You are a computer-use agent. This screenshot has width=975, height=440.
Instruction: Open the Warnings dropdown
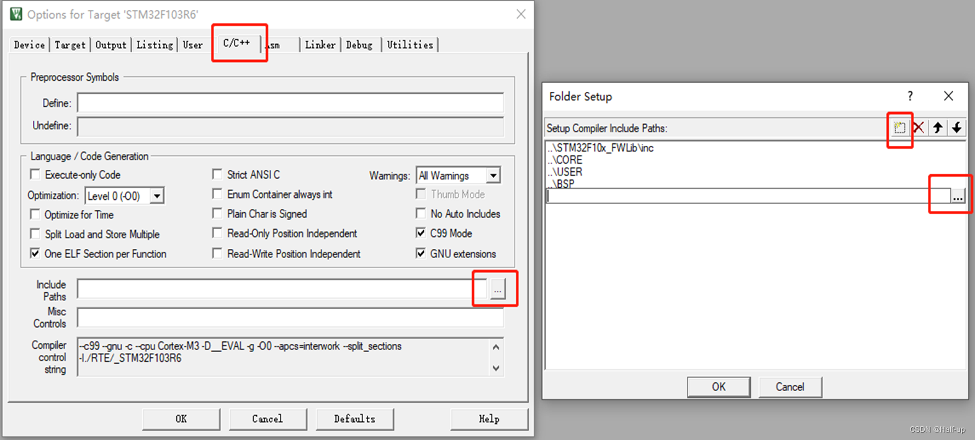[493, 176]
